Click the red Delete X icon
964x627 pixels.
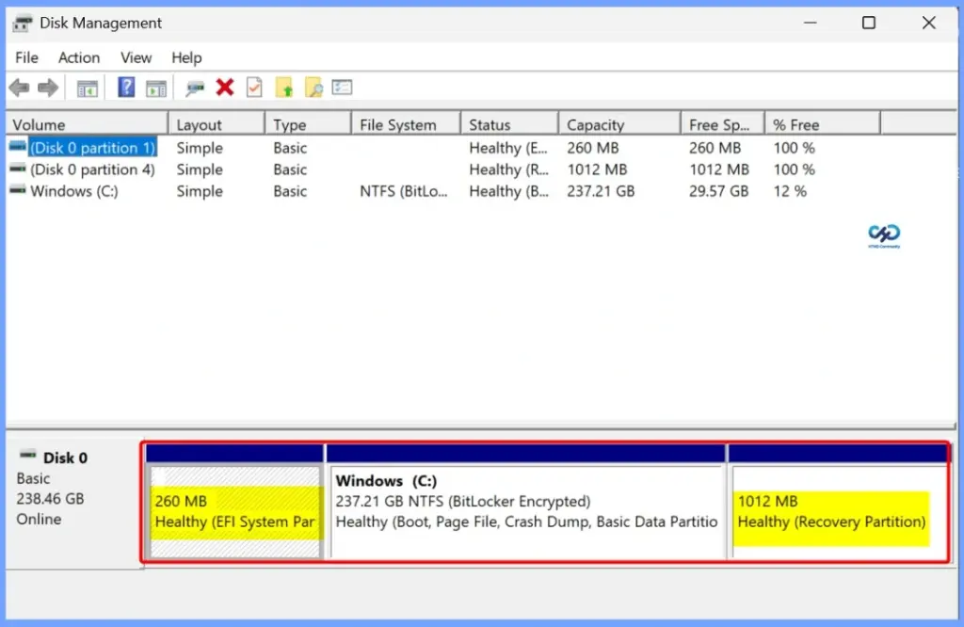225,88
